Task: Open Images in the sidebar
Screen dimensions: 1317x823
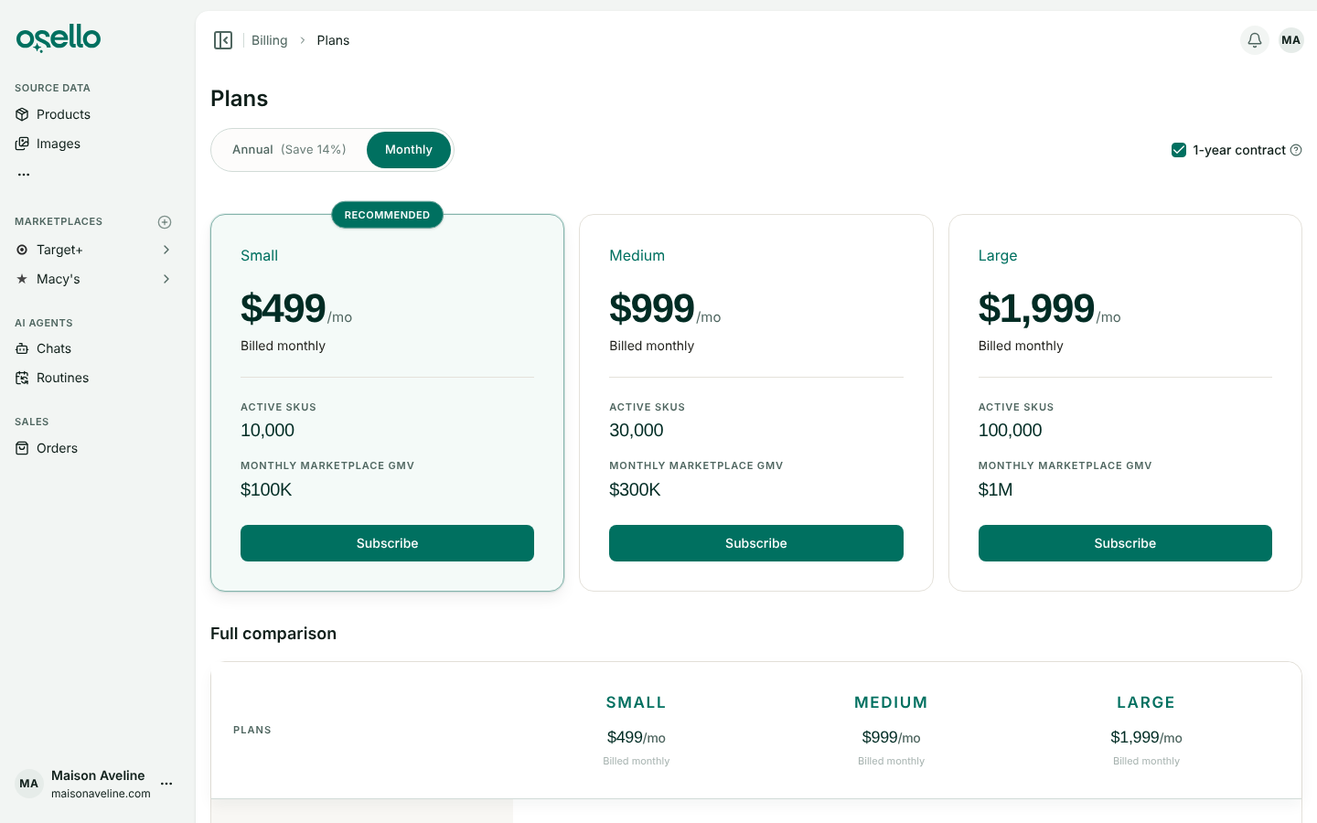Action: 59,144
